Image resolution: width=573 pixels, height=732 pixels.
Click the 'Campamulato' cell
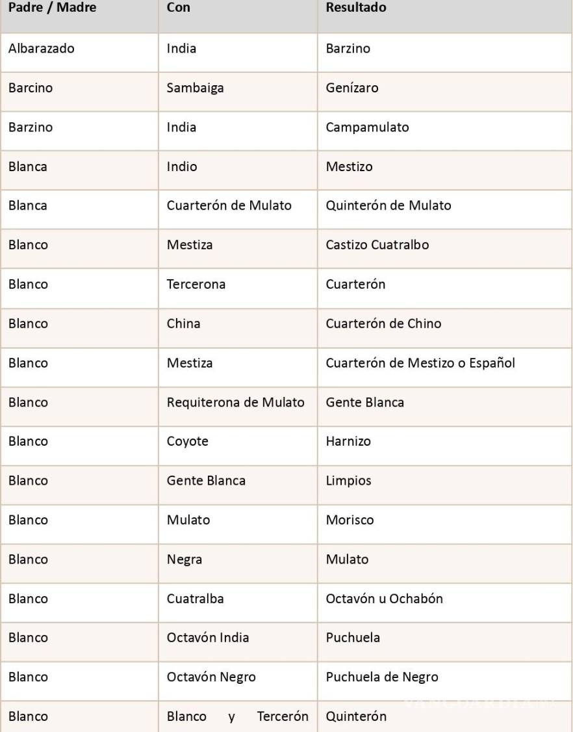click(x=367, y=128)
